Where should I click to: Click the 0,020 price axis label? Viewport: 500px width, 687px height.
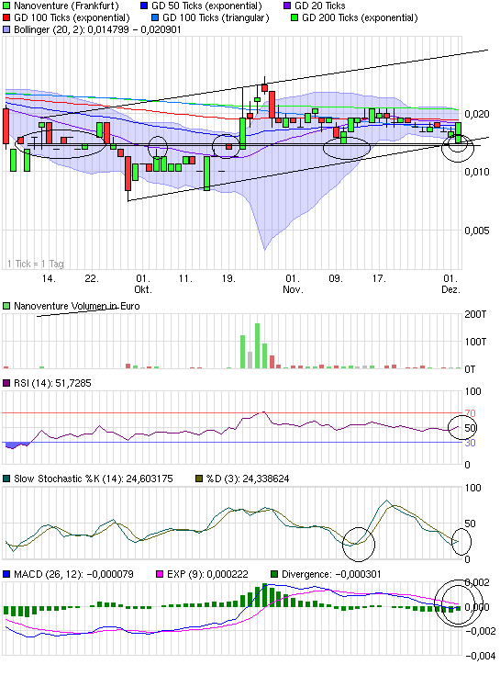click(x=477, y=115)
